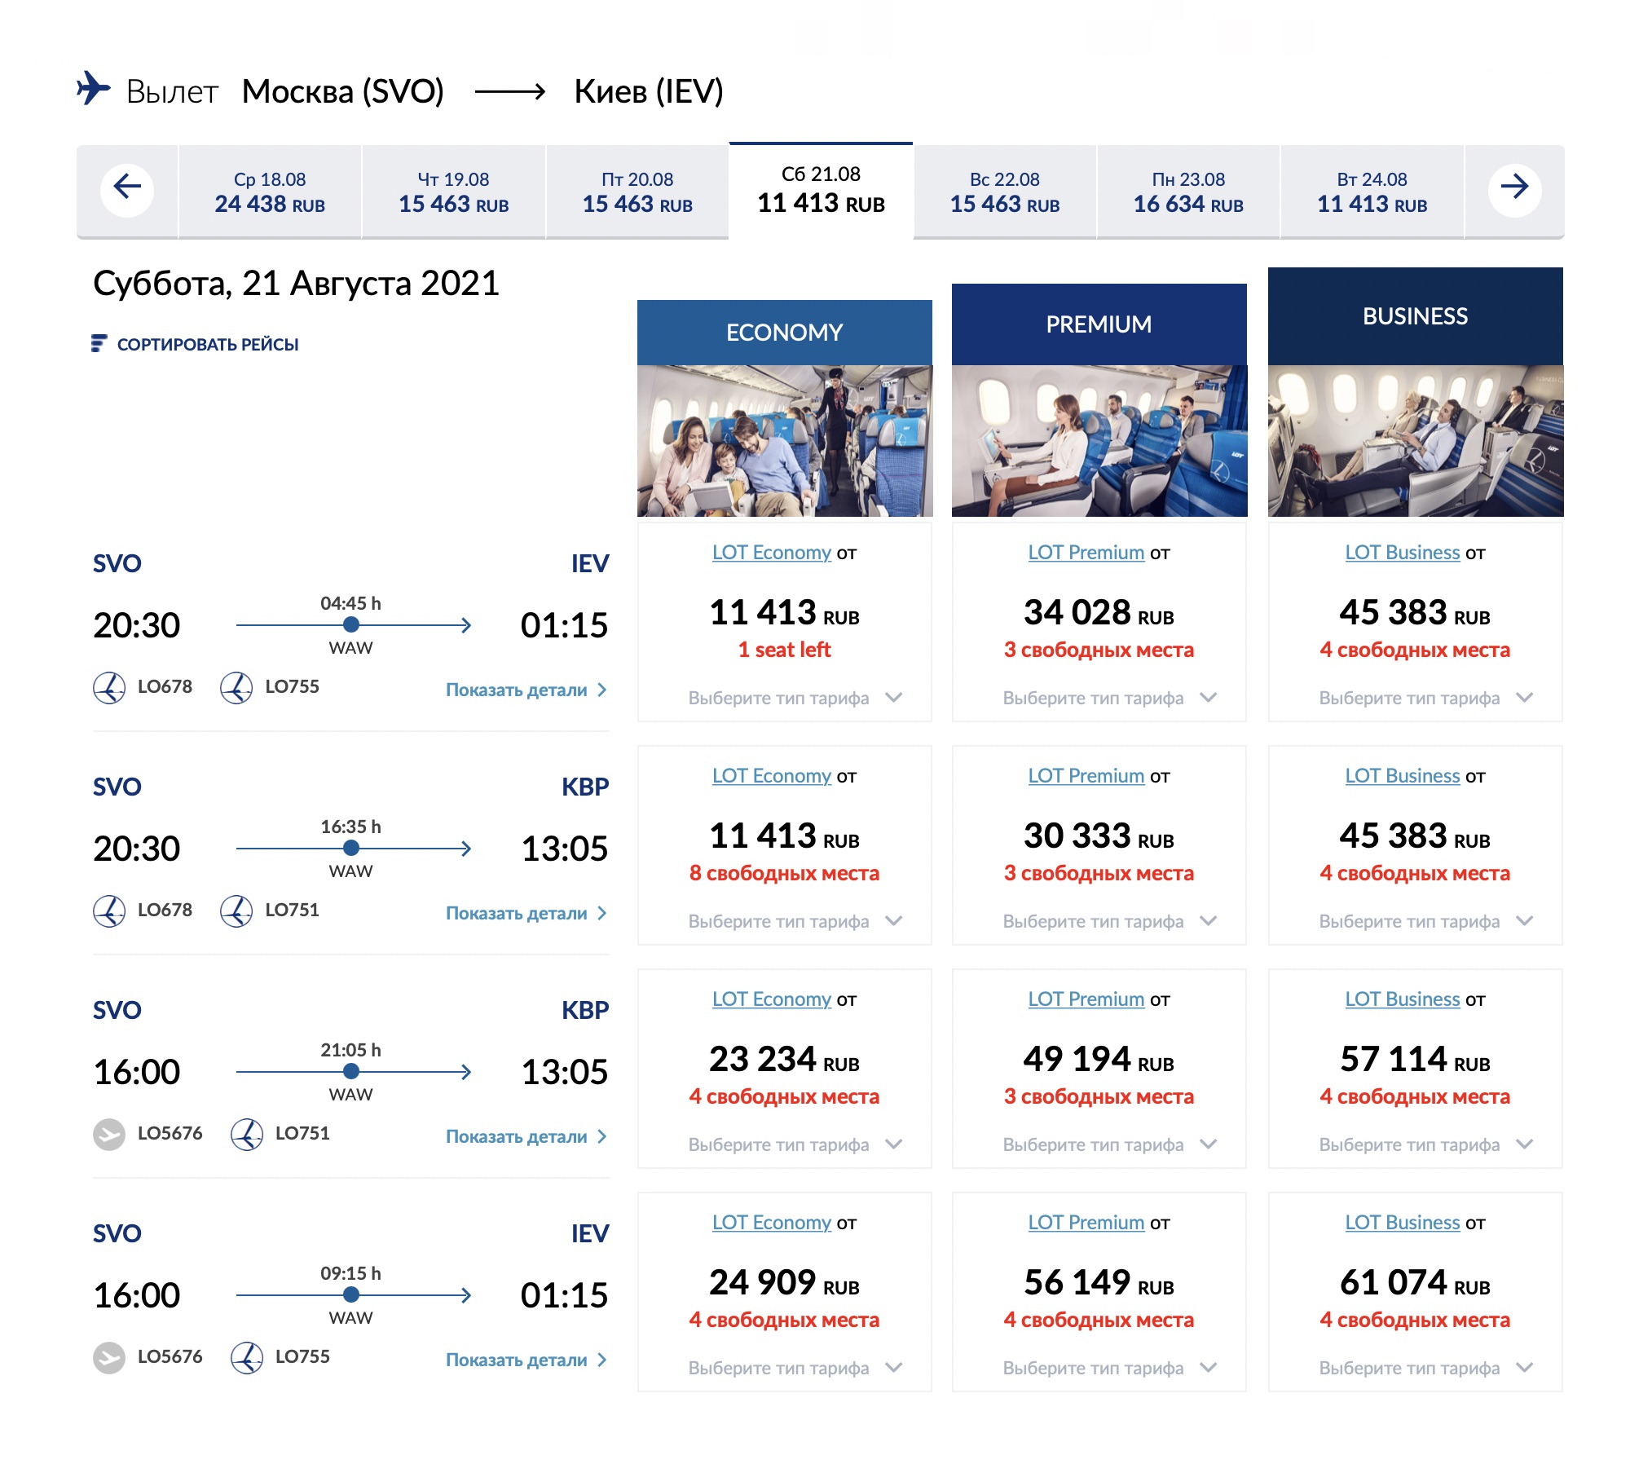Screen dimensions: 1630x1464
Task: Open LOT Economy link above 24 909 RUB
Action: click(x=771, y=1223)
